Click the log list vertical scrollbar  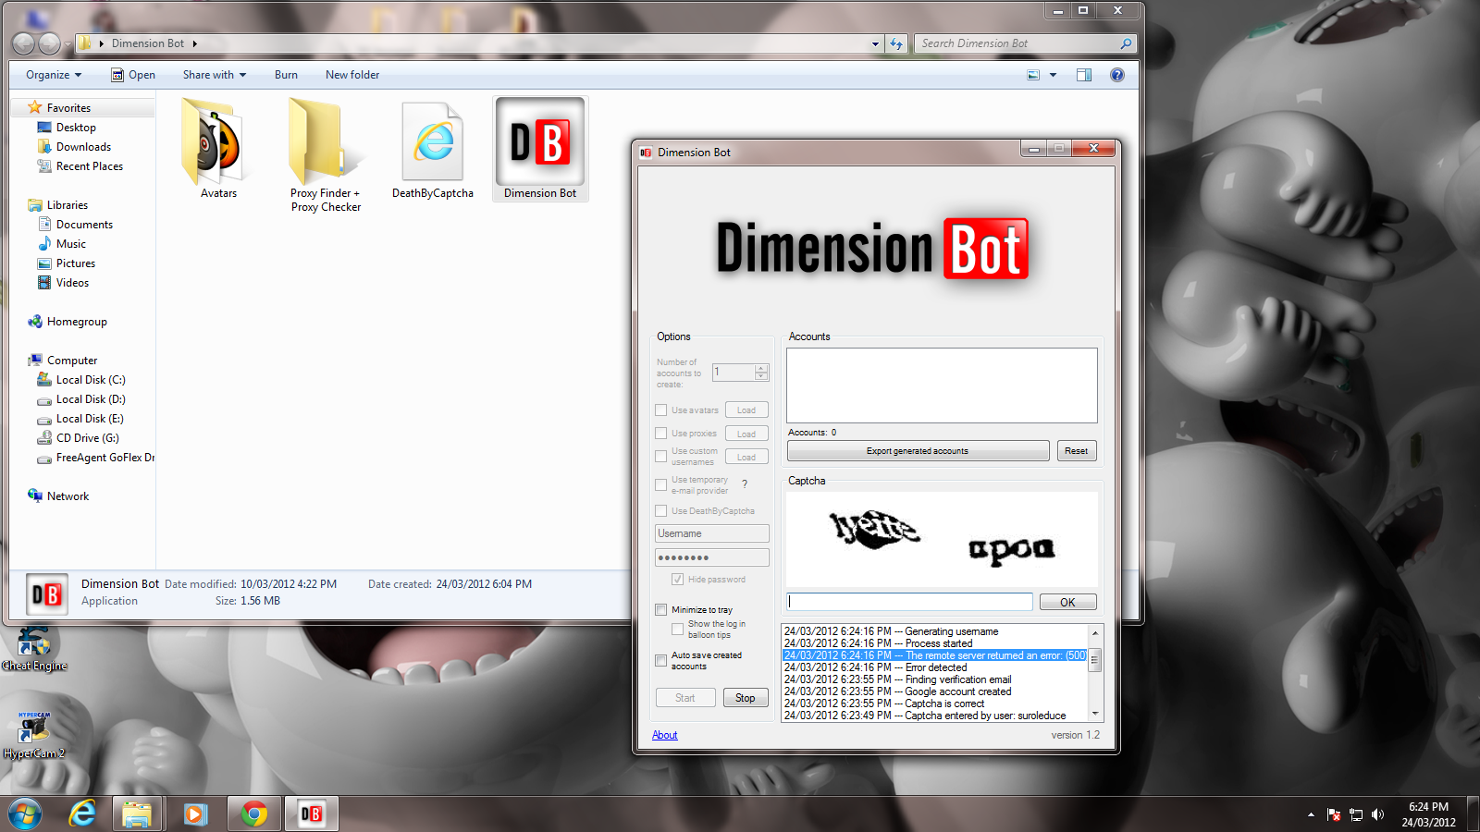[1095, 673]
